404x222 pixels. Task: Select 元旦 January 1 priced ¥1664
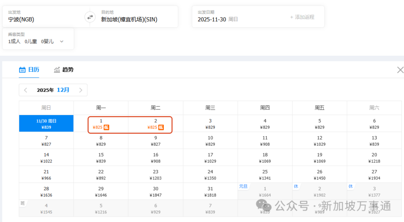point(265,192)
